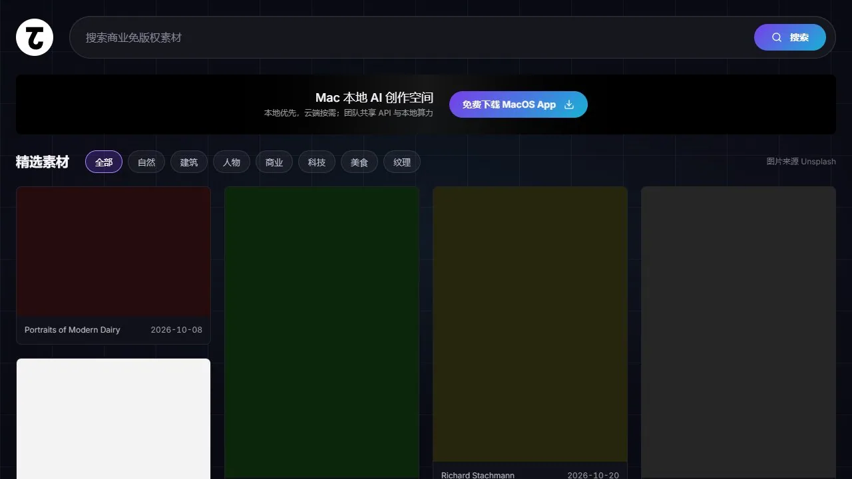The width and height of the screenshot is (852, 479).
Task: Click the Mac 本地 AI 创作空间 heading
Action: [374, 98]
